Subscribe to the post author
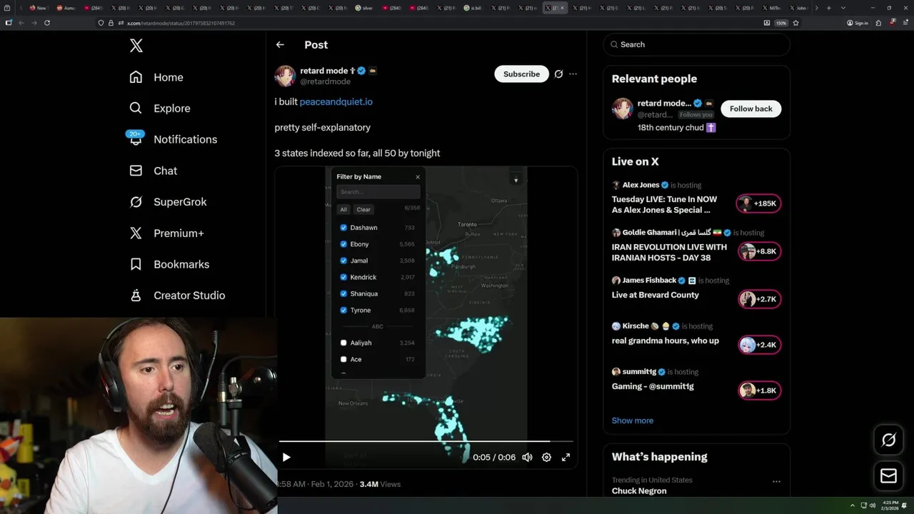This screenshot has width=914, height=514. pyautogui.click(x=521, y=74)
